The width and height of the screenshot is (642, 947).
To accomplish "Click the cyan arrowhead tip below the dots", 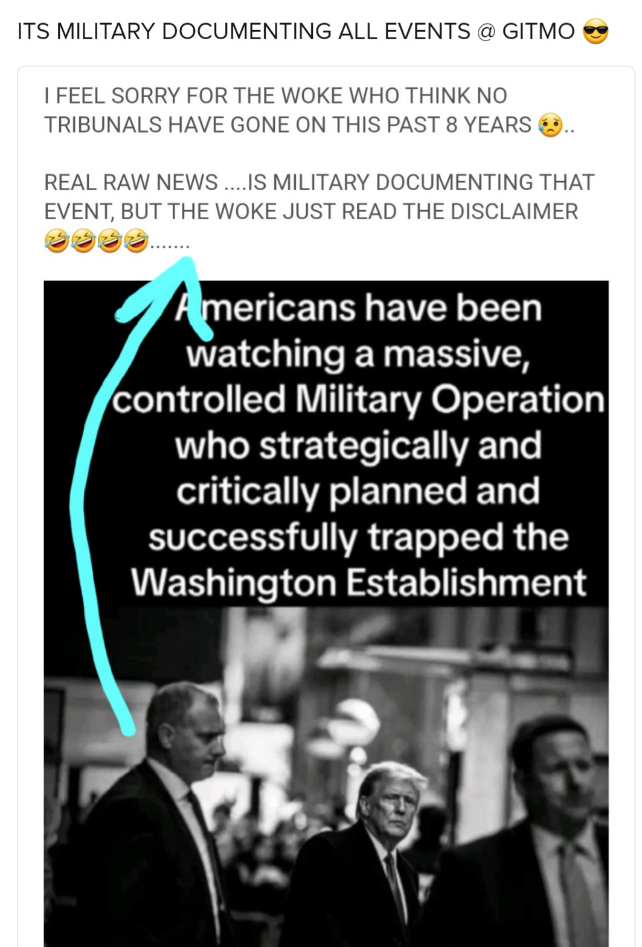I will (187, 262).
